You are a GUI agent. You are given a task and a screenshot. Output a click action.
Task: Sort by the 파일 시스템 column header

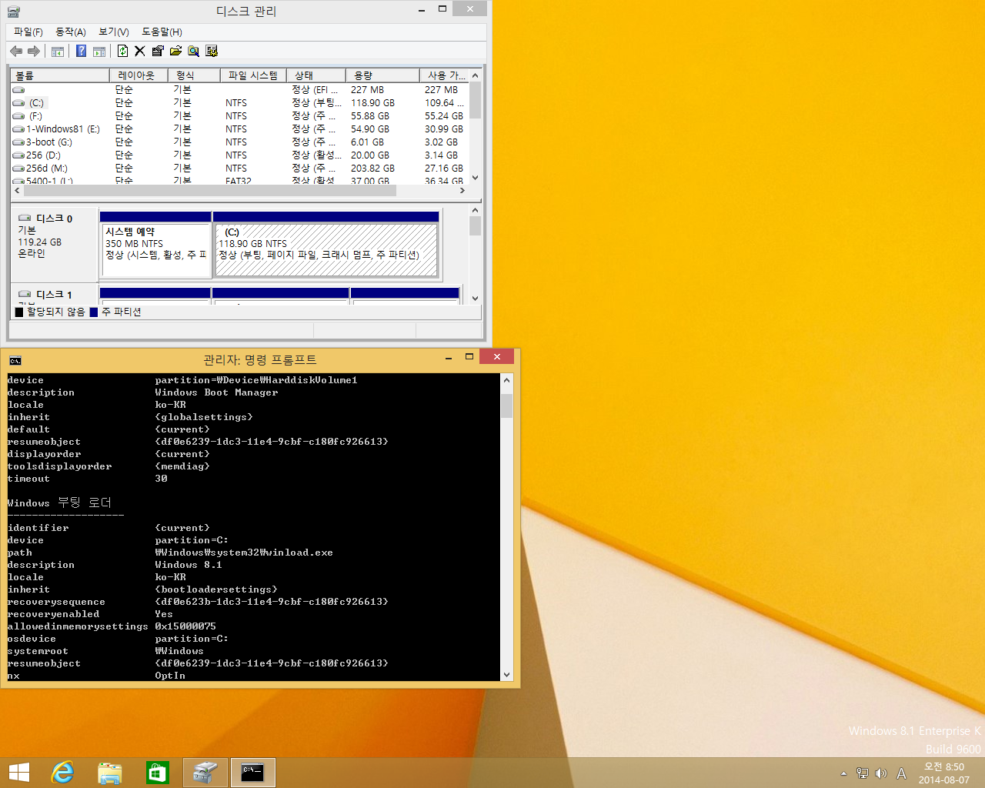click(x=253, y=75)
